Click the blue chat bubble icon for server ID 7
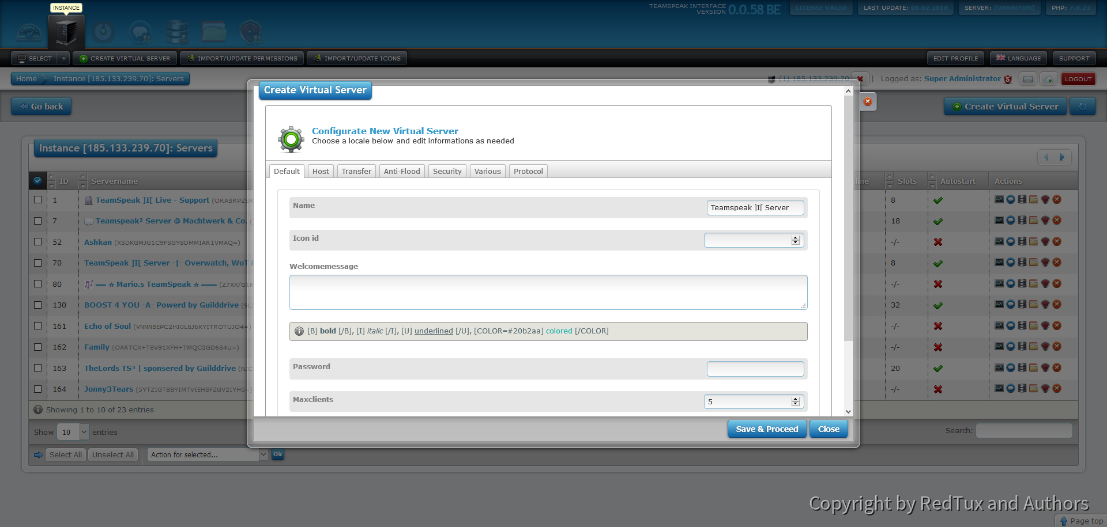This screenshot has width=1107, height=527. pyautogui.click(x=1011, y=221)
